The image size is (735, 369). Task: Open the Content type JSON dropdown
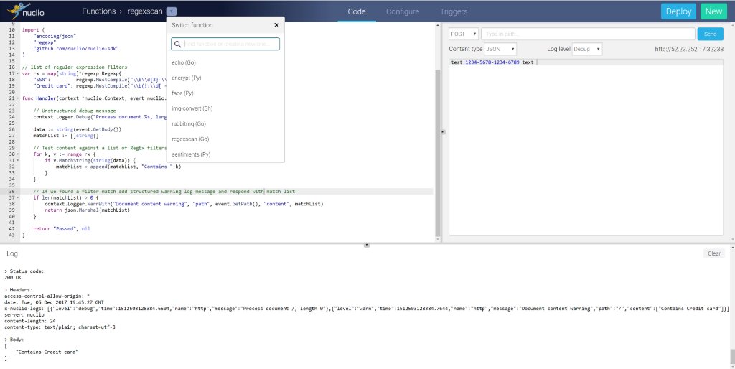500,49
